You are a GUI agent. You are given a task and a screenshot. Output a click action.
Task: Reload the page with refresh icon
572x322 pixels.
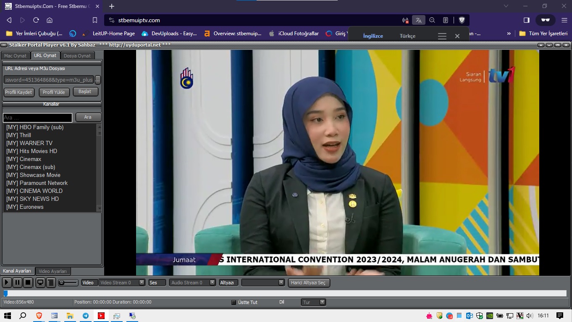point(36,20)
